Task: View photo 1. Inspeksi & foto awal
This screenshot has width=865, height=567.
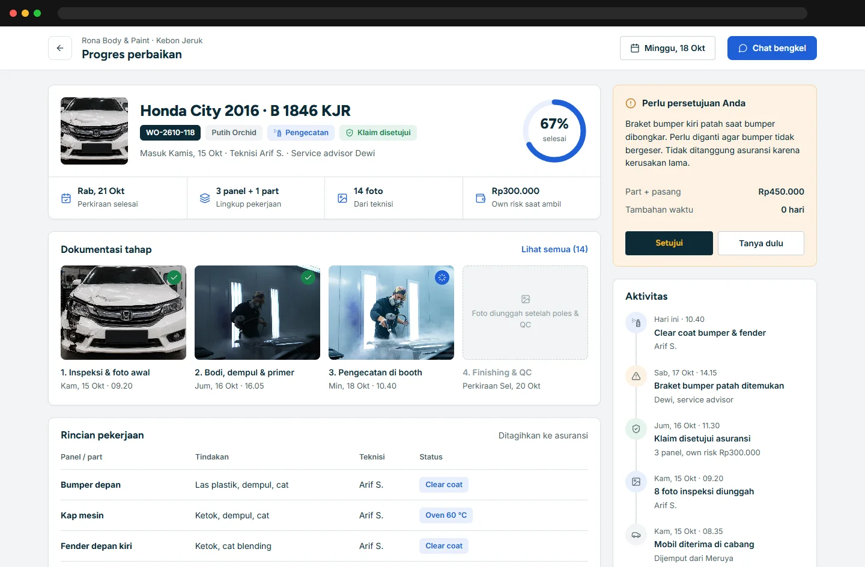Action: (123, 312)
